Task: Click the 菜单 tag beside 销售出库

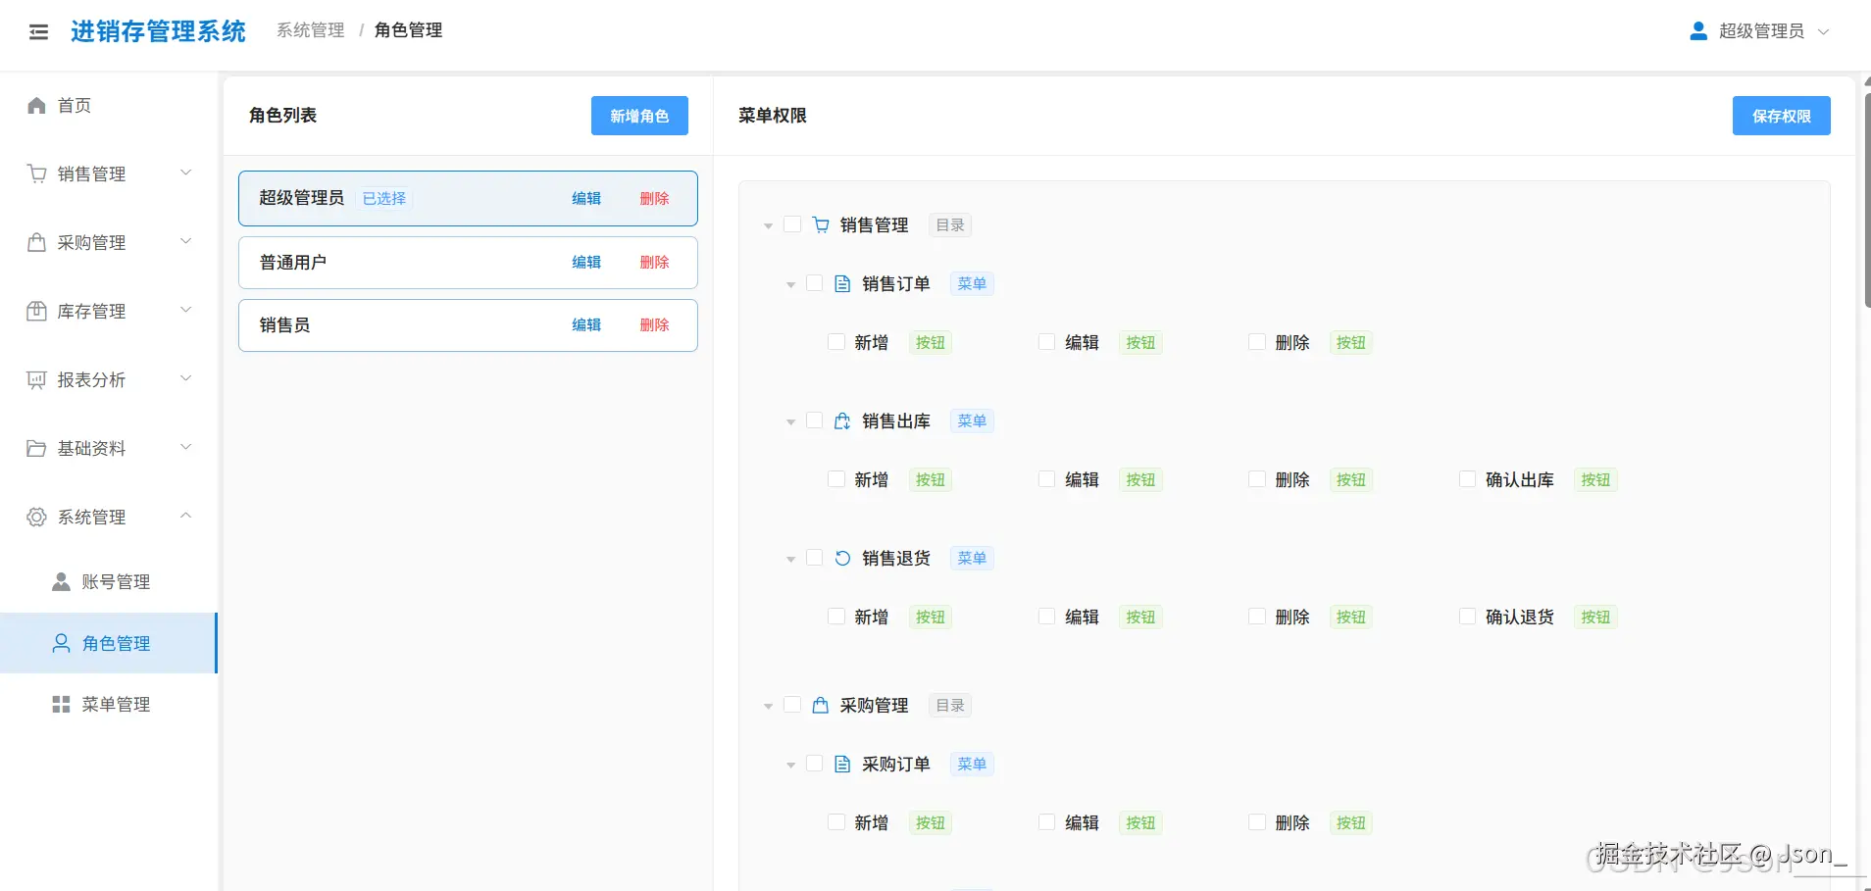Action: point(972,421)
